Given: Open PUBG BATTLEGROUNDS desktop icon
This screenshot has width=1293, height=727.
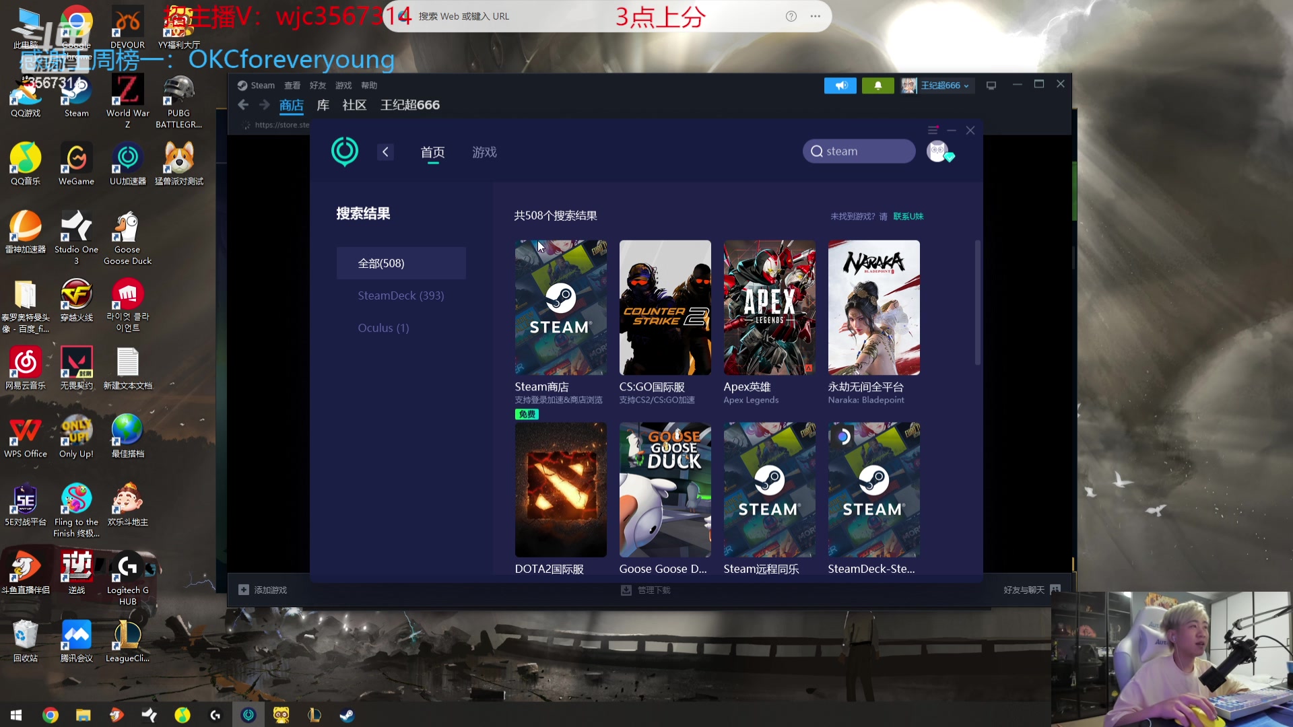Looking at the screenshot, I should 178,100.
